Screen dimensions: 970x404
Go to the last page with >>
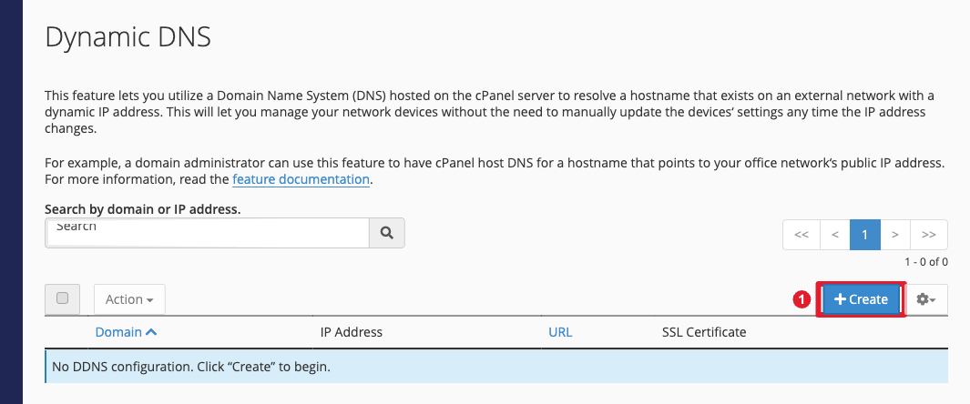[x=928, y=235]
